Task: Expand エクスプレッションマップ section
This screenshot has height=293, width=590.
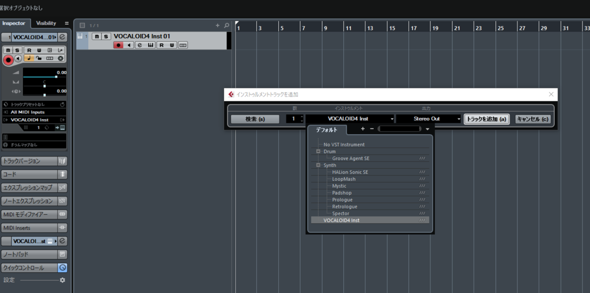Action: pyautogui.click(x=34, y=188)
